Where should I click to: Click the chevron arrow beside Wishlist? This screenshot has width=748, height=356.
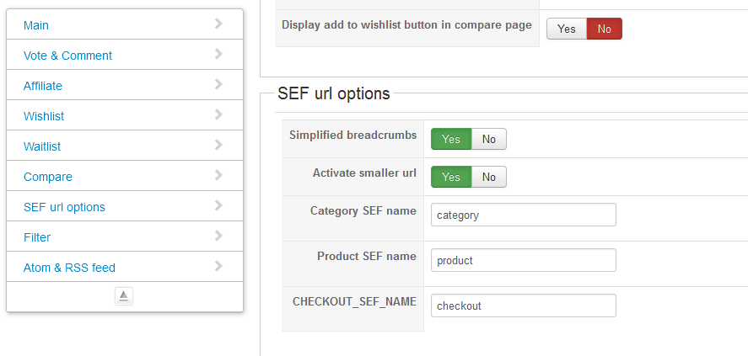218,115
